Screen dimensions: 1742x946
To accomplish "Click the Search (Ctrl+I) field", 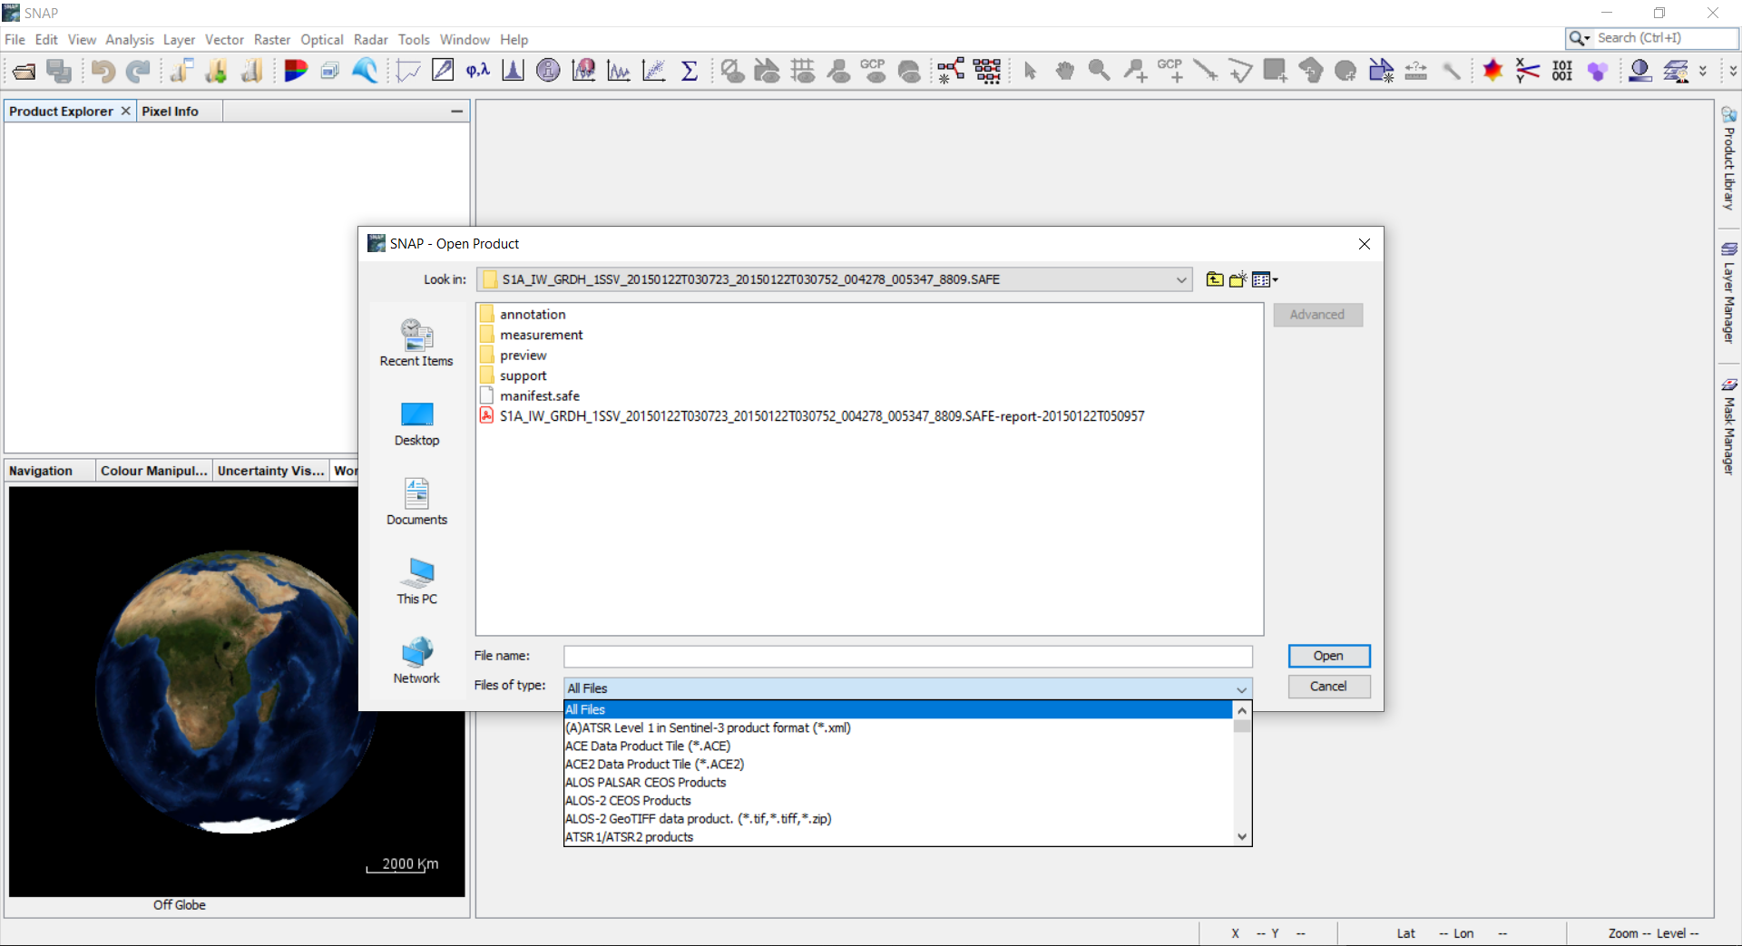I will [1666, 38].
